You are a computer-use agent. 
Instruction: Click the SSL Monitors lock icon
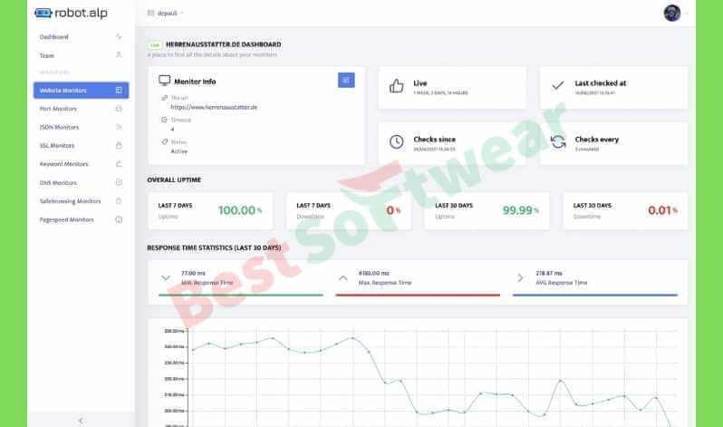[x=119, y=145]
